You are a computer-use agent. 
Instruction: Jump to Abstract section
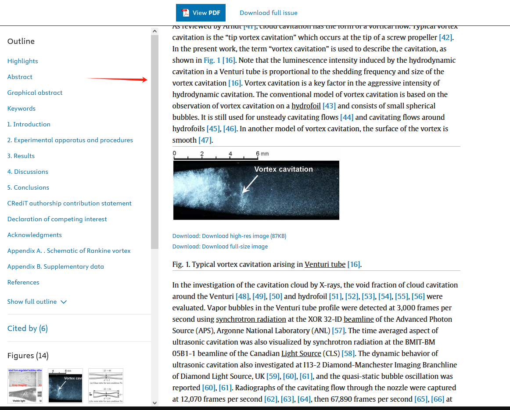click(x=20, y=77)
